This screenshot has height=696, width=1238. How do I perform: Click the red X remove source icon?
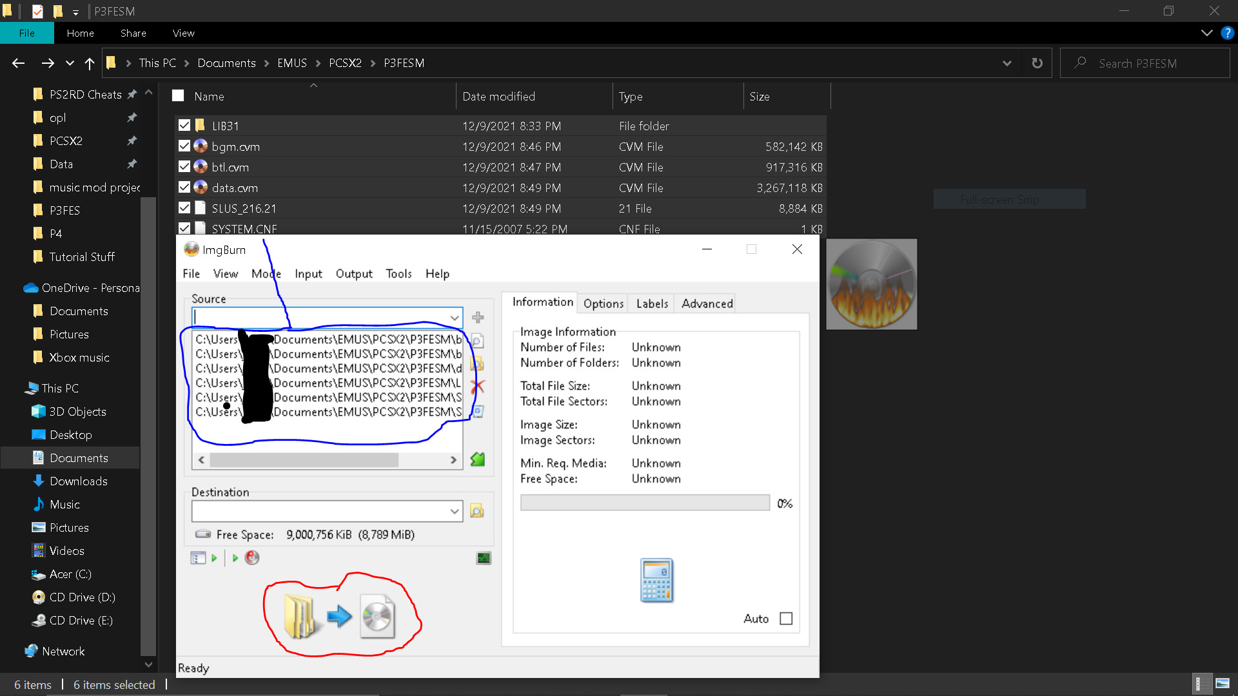click(x=478, y=384)
